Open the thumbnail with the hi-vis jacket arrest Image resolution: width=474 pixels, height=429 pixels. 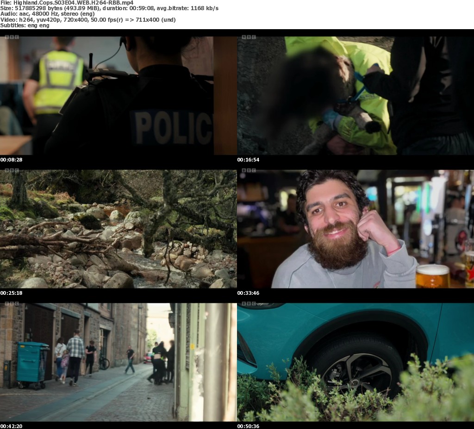click(355, 95)
